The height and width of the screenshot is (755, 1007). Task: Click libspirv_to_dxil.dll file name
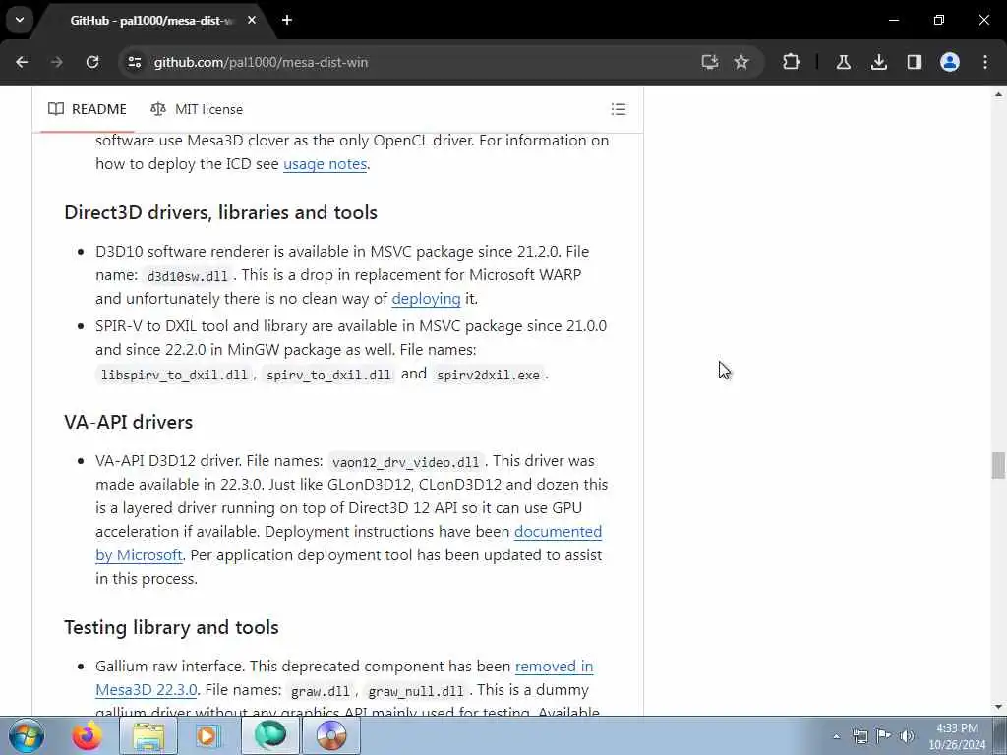(174, 375)
